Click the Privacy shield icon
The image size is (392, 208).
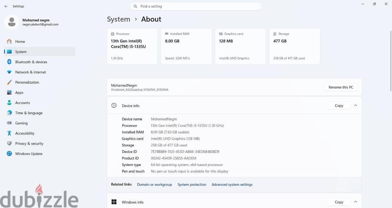coord(9,143)
